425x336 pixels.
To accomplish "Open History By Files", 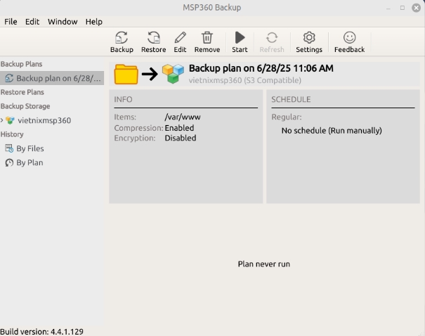I will [x=30, y=148].
